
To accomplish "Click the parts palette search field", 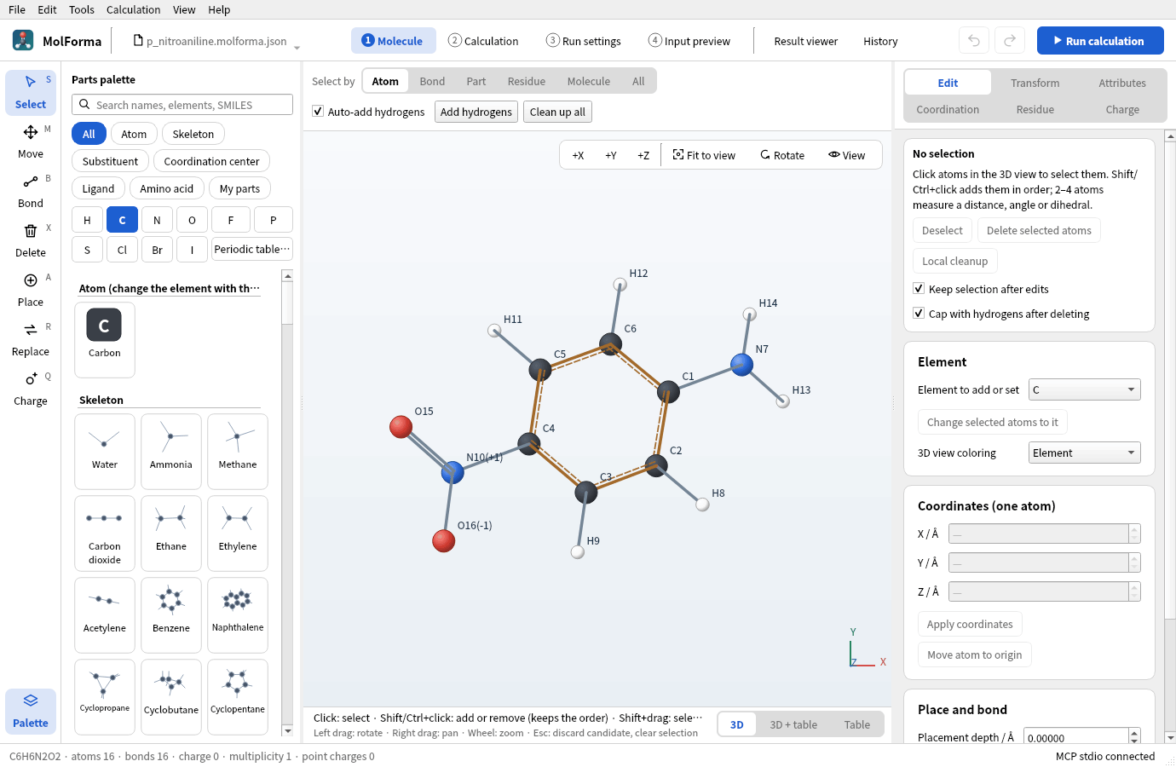I will [182, 105].
